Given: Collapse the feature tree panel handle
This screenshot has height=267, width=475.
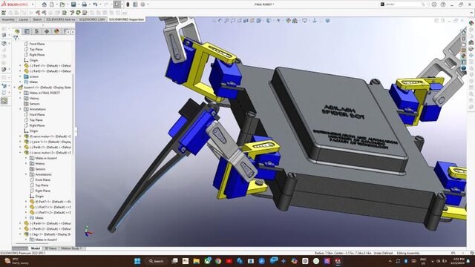Looking at the screenshot, I should (76, 131).
